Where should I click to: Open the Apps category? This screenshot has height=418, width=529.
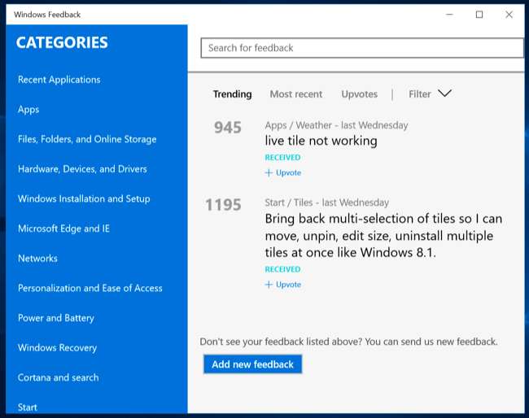(28, 110)
